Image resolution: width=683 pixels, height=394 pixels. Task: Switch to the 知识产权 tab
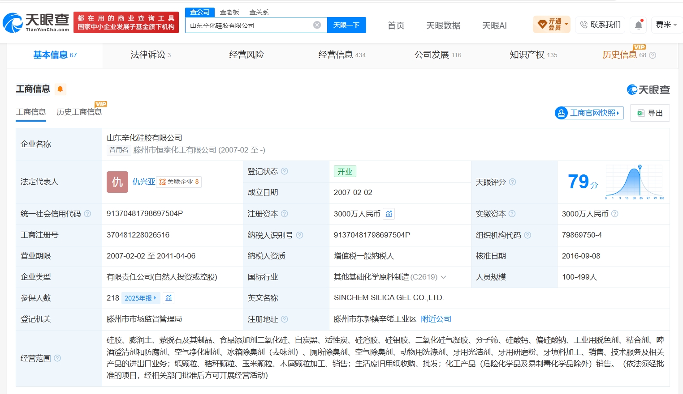click(533, 55)
